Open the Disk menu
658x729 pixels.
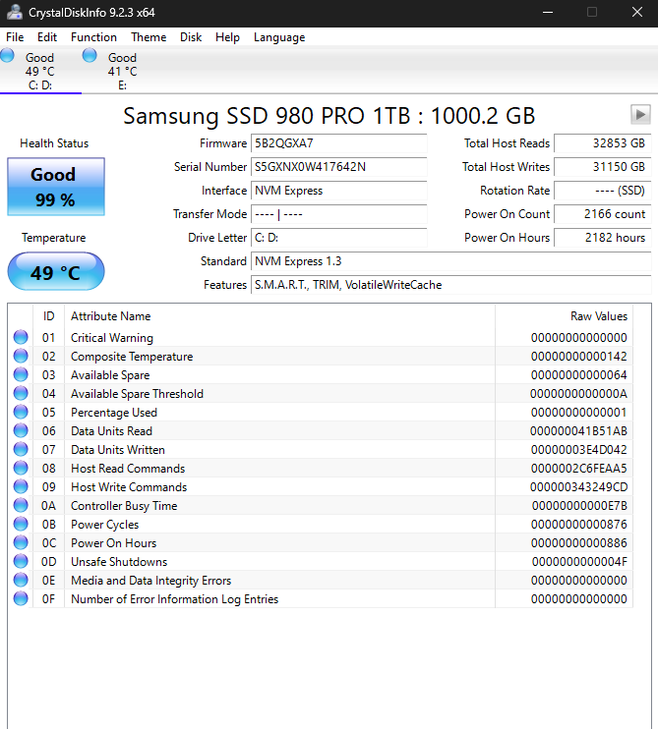(191, 37)
